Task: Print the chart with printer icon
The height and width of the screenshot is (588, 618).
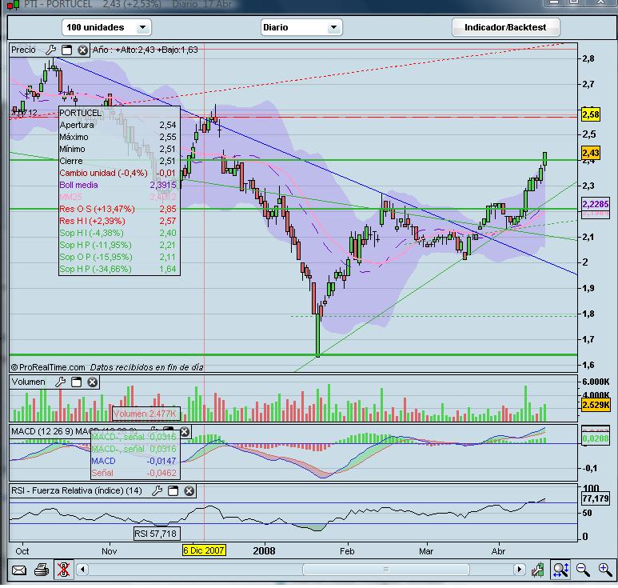Action: 42,570
